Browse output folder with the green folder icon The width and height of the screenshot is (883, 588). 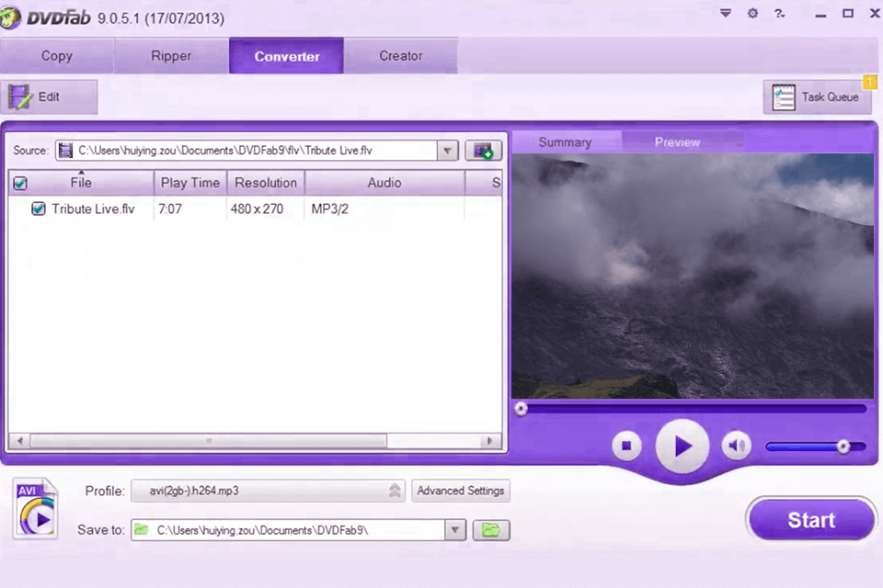[491, 530]
